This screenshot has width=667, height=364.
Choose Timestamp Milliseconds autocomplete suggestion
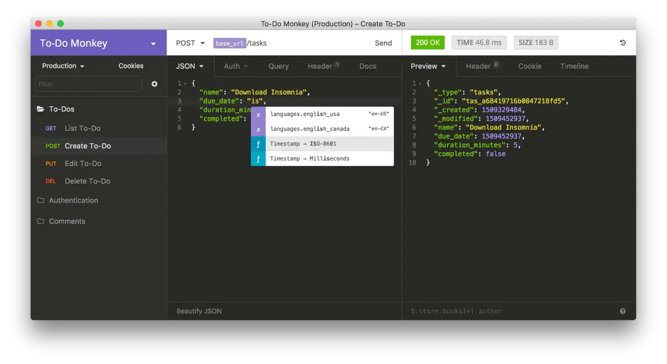click(x=322, y=158)
